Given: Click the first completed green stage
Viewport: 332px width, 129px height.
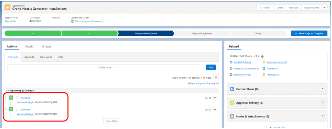Looking at the screenshot, I should point(33,33).
